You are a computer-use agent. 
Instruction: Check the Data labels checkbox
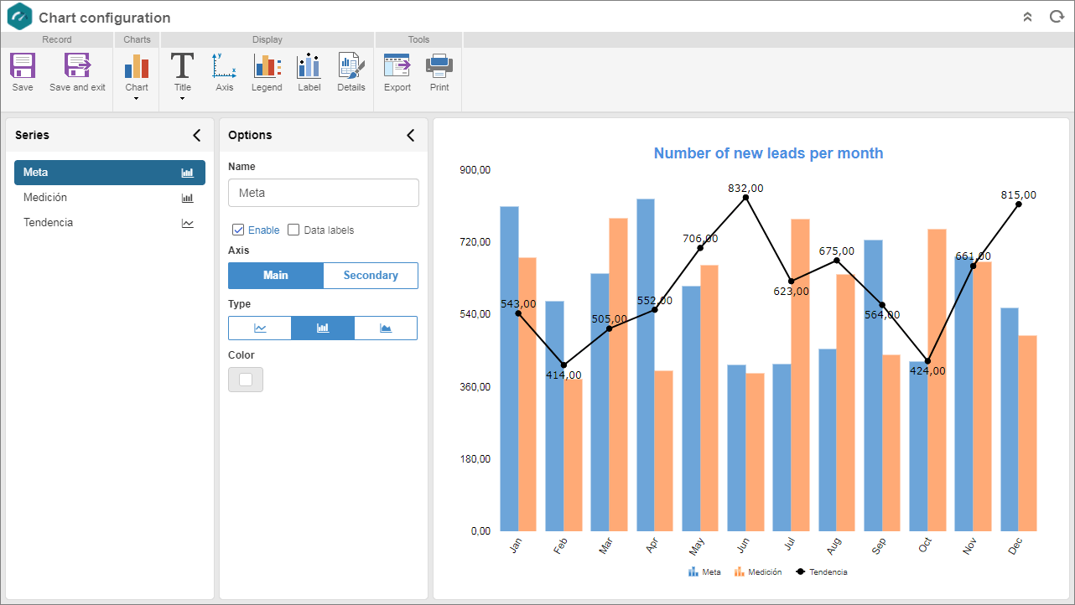coord(293,230)
